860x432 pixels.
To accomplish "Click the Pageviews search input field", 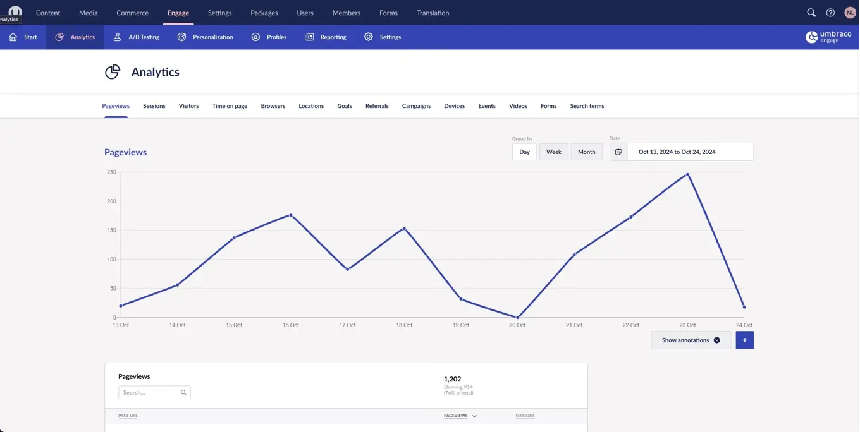I will pos(154,393).
